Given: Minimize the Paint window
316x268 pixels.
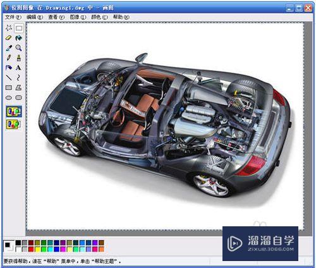Looking at the screenshot, I should pyautogui.click(x=289, y=8).
